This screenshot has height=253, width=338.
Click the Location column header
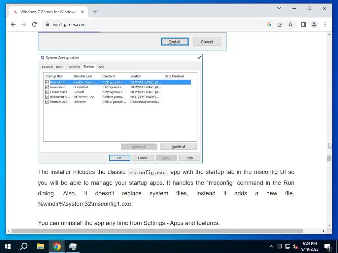(x=145, y=76)
